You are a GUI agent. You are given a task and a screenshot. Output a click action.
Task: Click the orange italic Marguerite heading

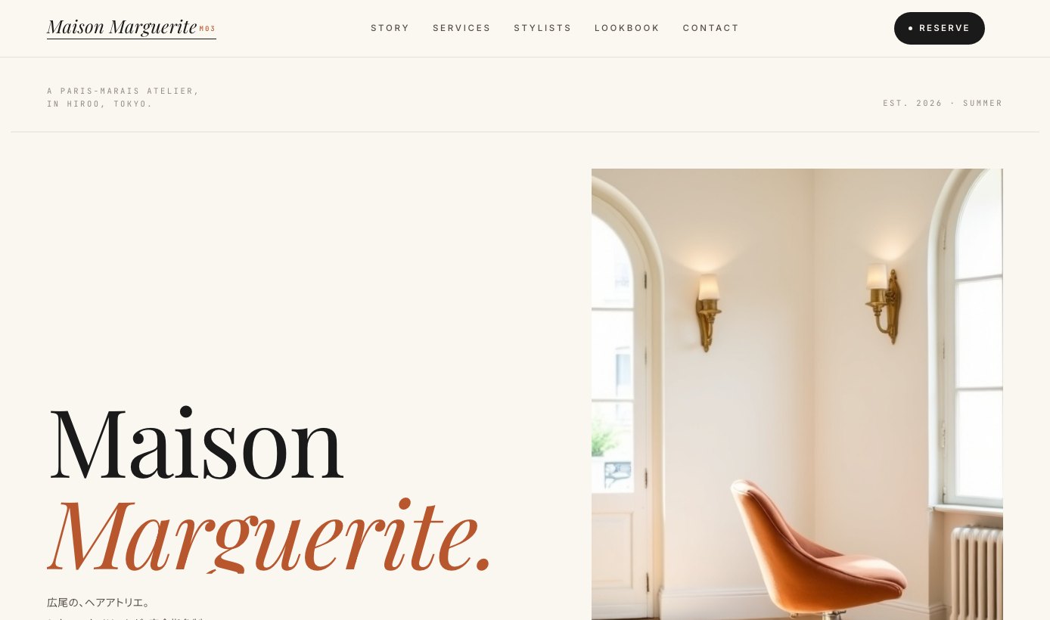tap(271, 535)
